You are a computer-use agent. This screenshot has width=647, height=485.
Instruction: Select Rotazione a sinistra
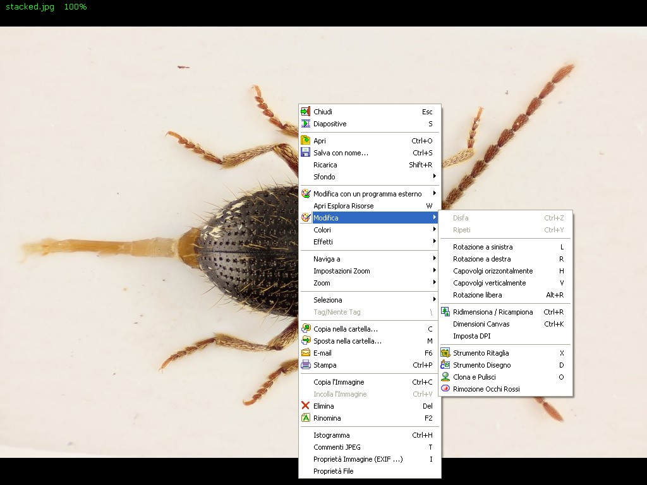click(x=483, y=247)
